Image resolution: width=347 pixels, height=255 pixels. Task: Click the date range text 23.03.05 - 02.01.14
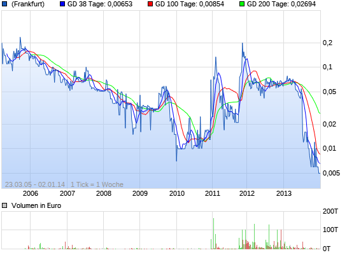click(35, 184)
